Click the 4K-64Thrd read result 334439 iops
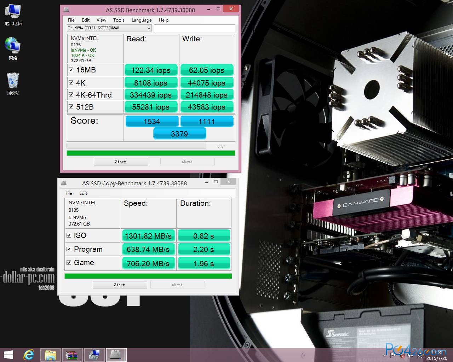 point(151,95)
